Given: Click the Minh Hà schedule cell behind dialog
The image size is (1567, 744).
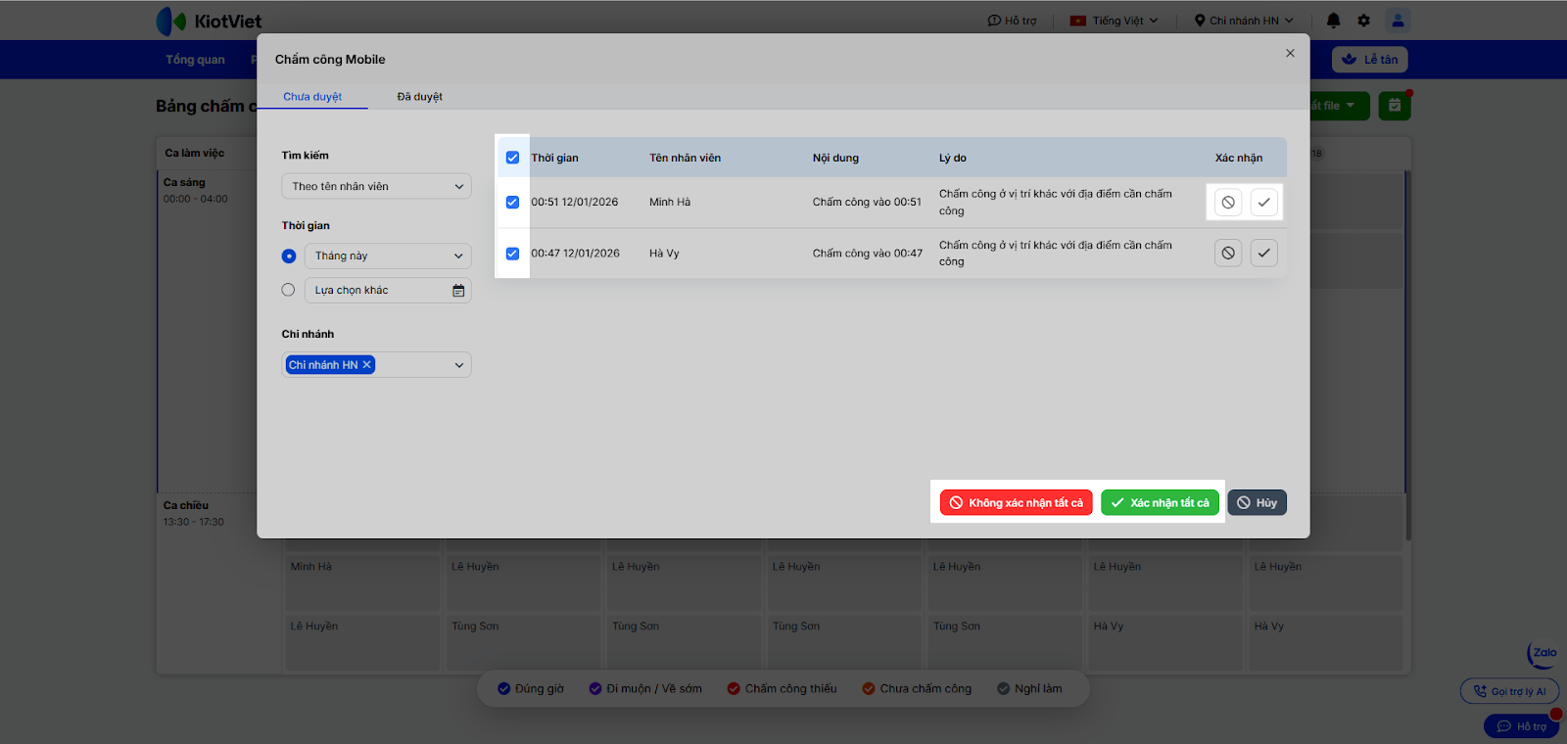Looking at the screenshot, I should coord(361,583).
